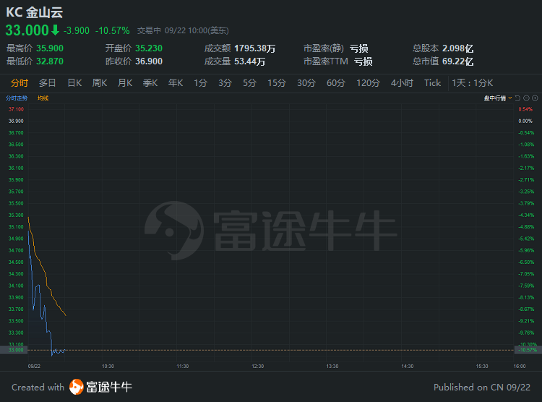Click the 开盘价 35.230 value
Image resolution: width=542 pixels, height=402 pixels.
[x=149, y=48]
